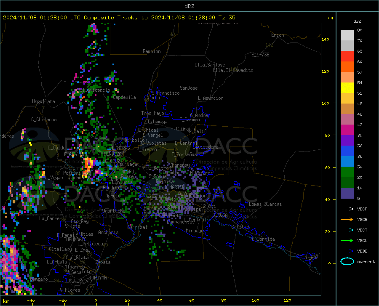
Task: Click the SanJose label near L_Asuncion
Action: tap(189, 88)
